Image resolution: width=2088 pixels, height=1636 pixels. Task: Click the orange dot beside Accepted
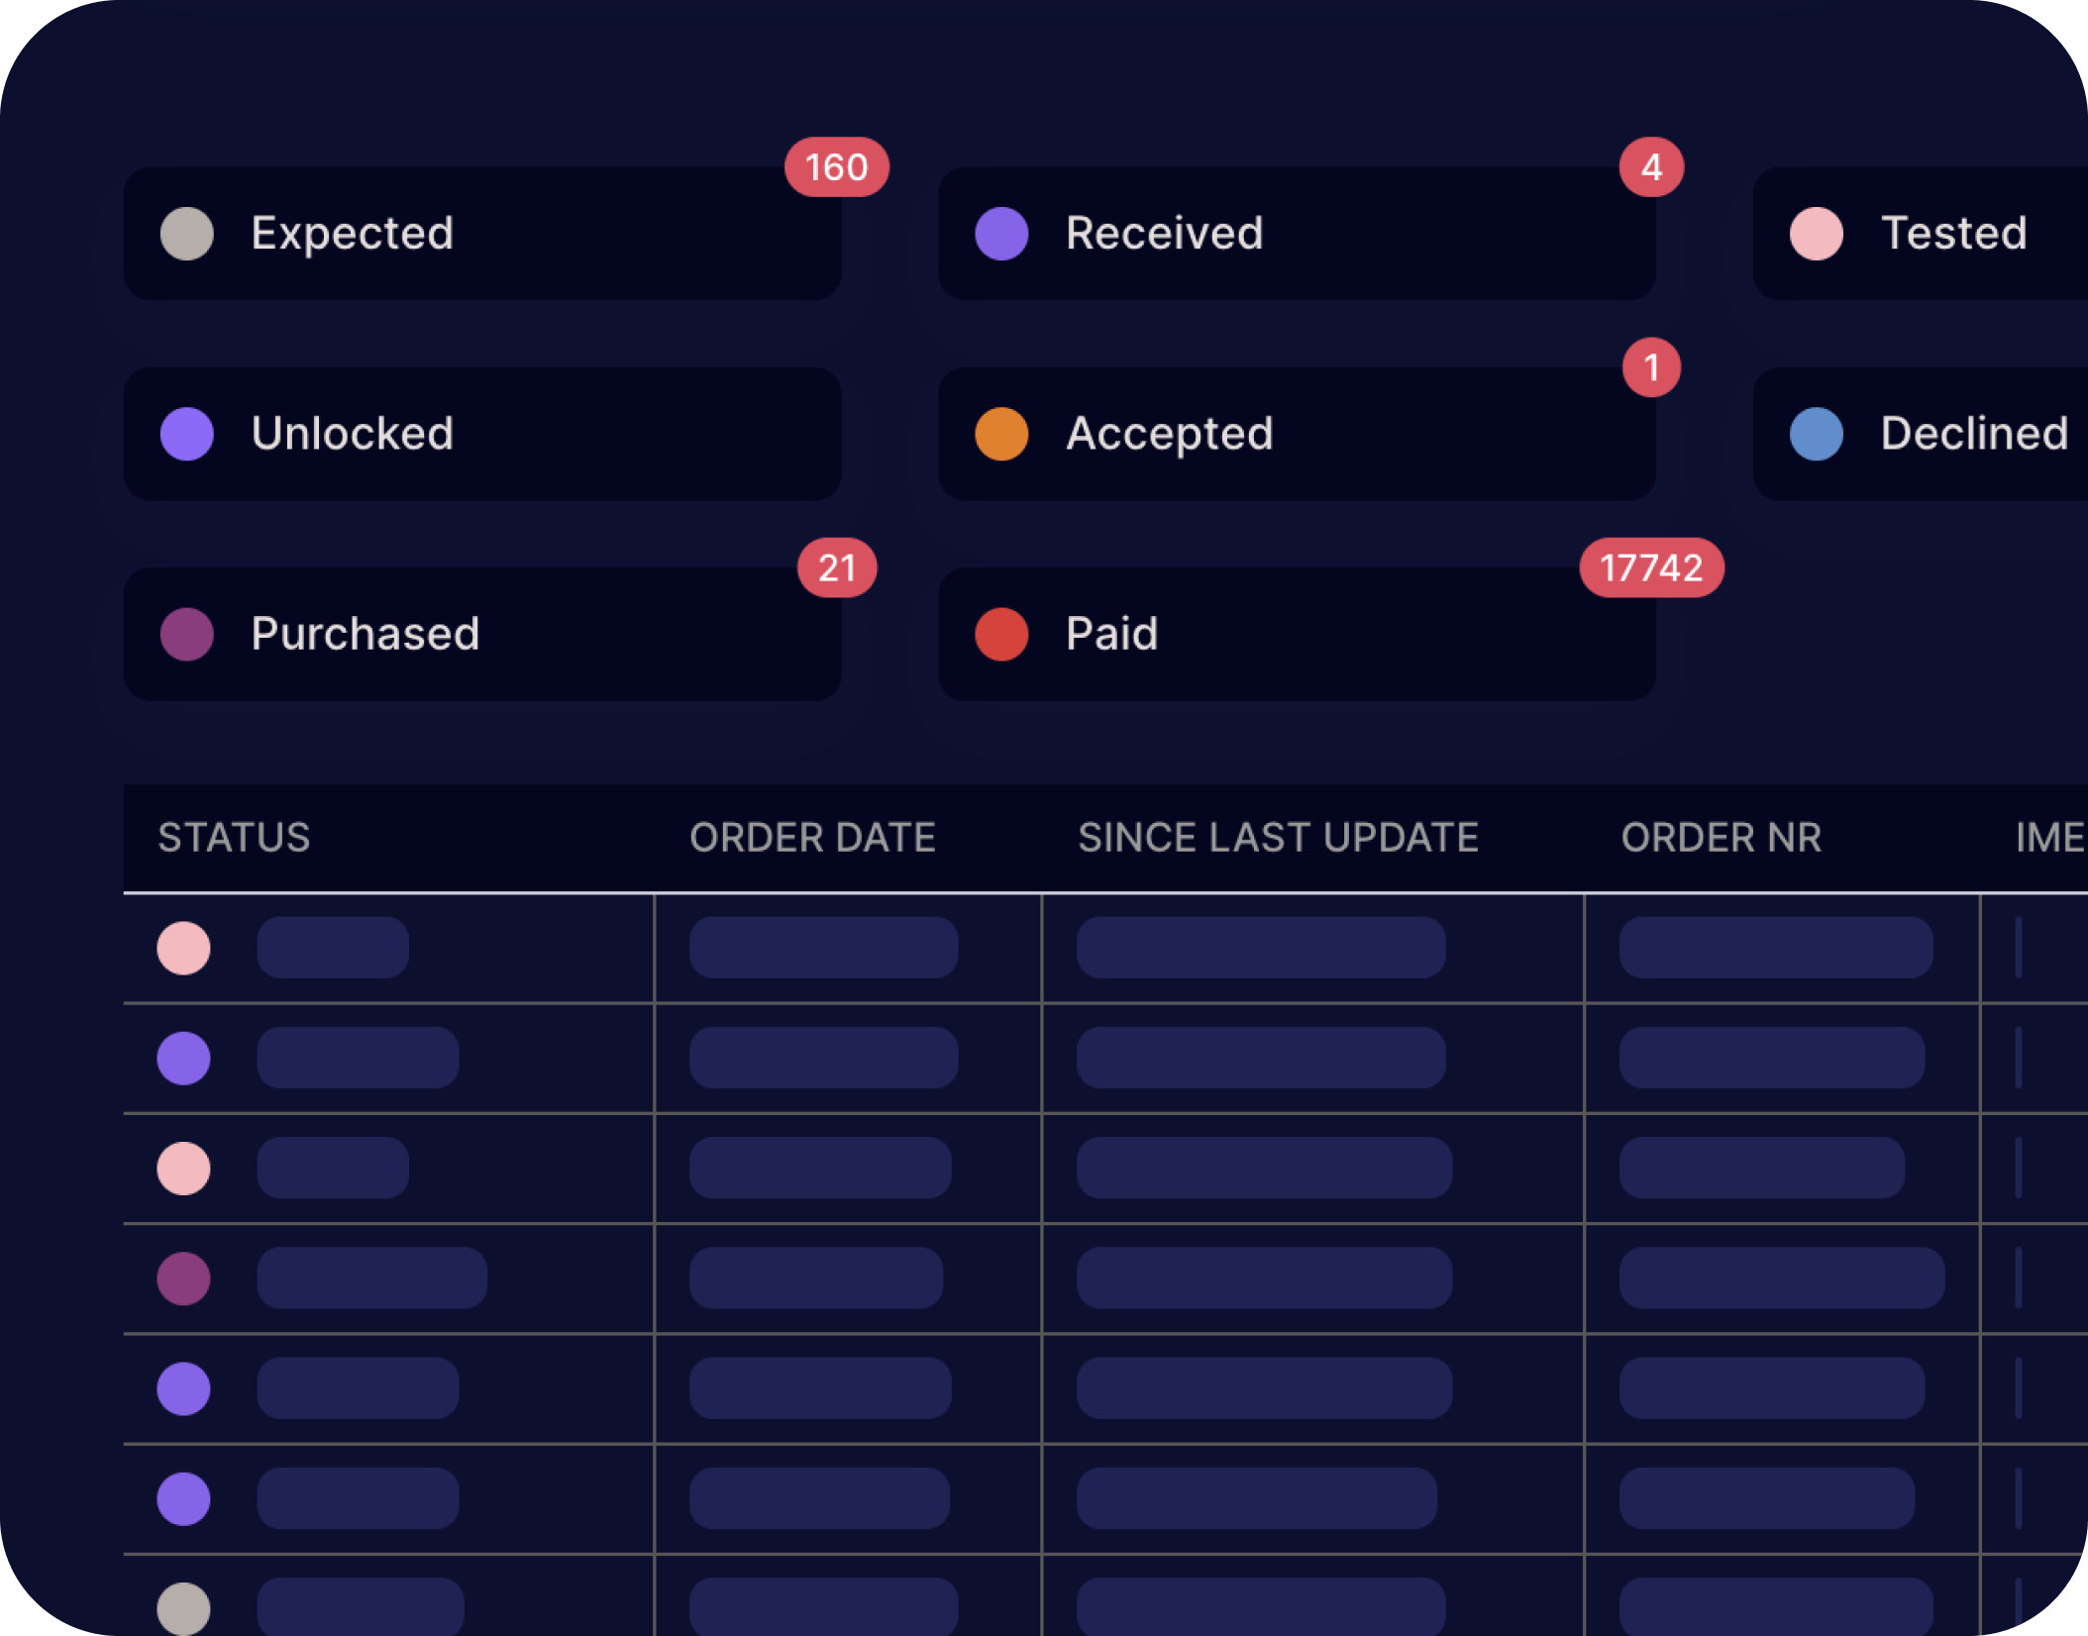(1001, 434)
